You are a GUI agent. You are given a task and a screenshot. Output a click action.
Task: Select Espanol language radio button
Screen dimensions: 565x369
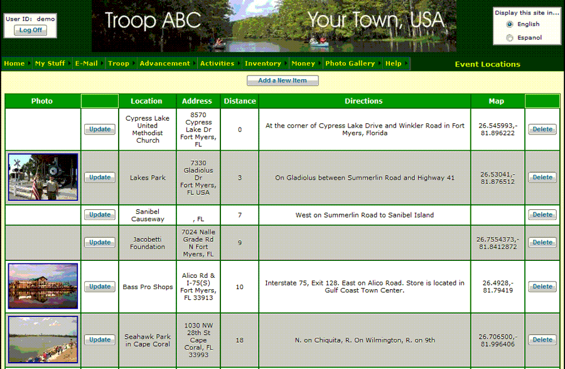tap(510, 38)
